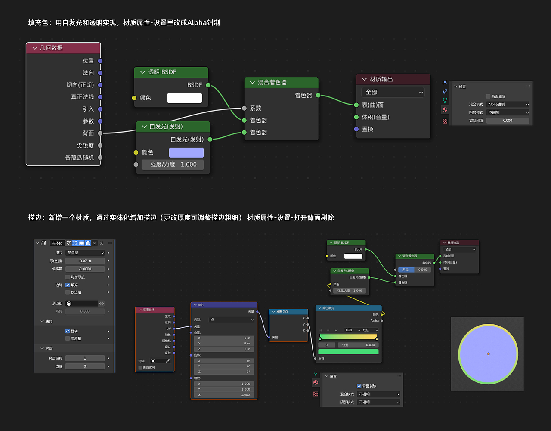Click the 材质偏移 value field
This screenshot has width=551, height=431.
85,358
